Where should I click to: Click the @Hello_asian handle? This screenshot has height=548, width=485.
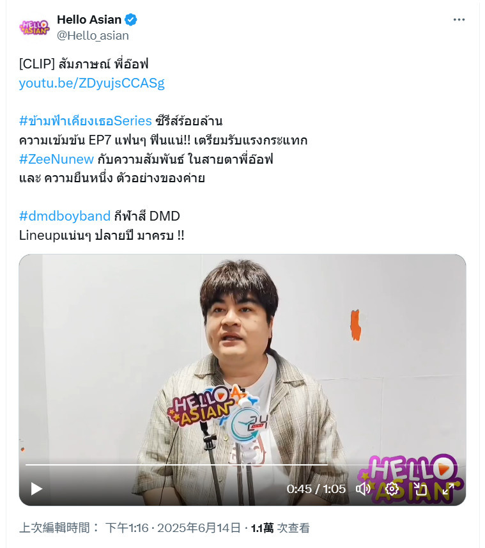[93, 36]
